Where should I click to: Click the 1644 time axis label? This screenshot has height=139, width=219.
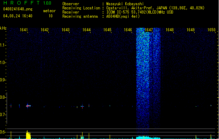[86, 30]
